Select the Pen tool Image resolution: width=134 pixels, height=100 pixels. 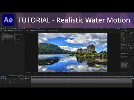pos(16,29)
